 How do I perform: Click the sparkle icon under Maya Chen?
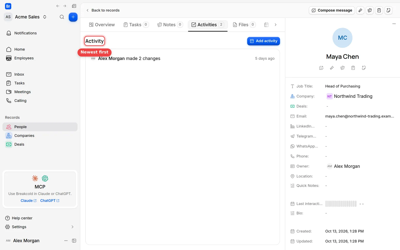pos(332,68)
